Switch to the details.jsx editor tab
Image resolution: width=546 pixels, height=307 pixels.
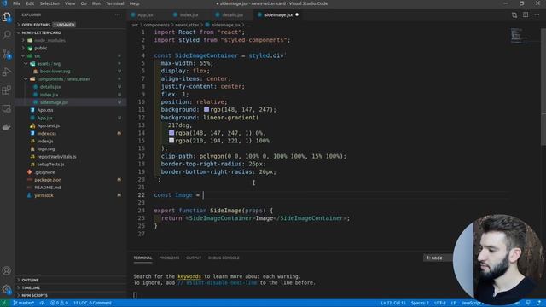232,15
